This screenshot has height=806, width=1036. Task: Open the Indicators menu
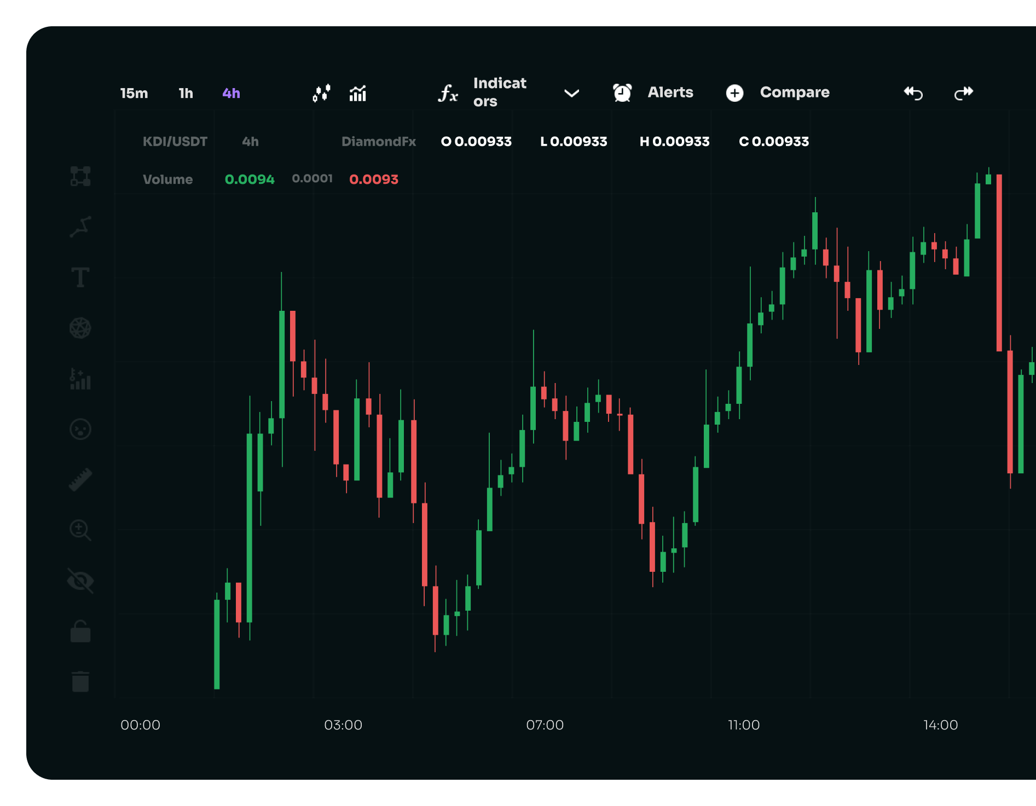500,92
